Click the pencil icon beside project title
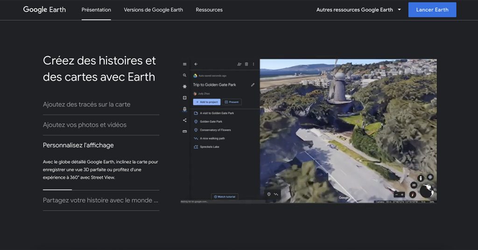This screenshot has height=250, width=478. pyautogui.click(x=253, y=85)
